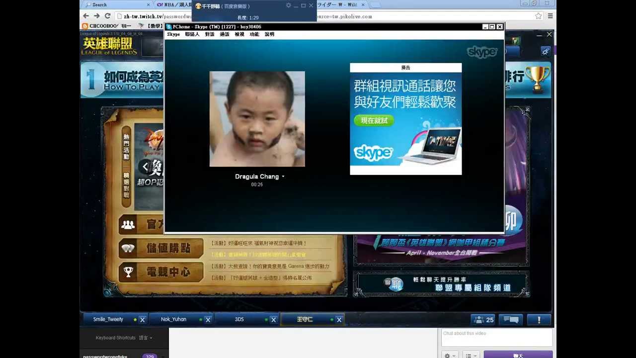
Task: Open the 對話 menu in Skype
Action: [210, 34]
